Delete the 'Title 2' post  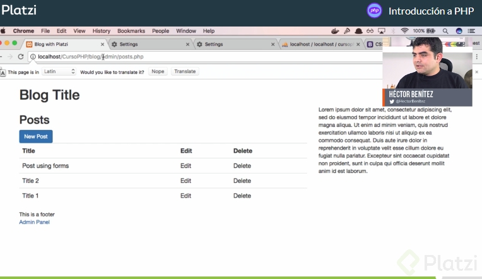pyautogui.click(x=242, y=181)
